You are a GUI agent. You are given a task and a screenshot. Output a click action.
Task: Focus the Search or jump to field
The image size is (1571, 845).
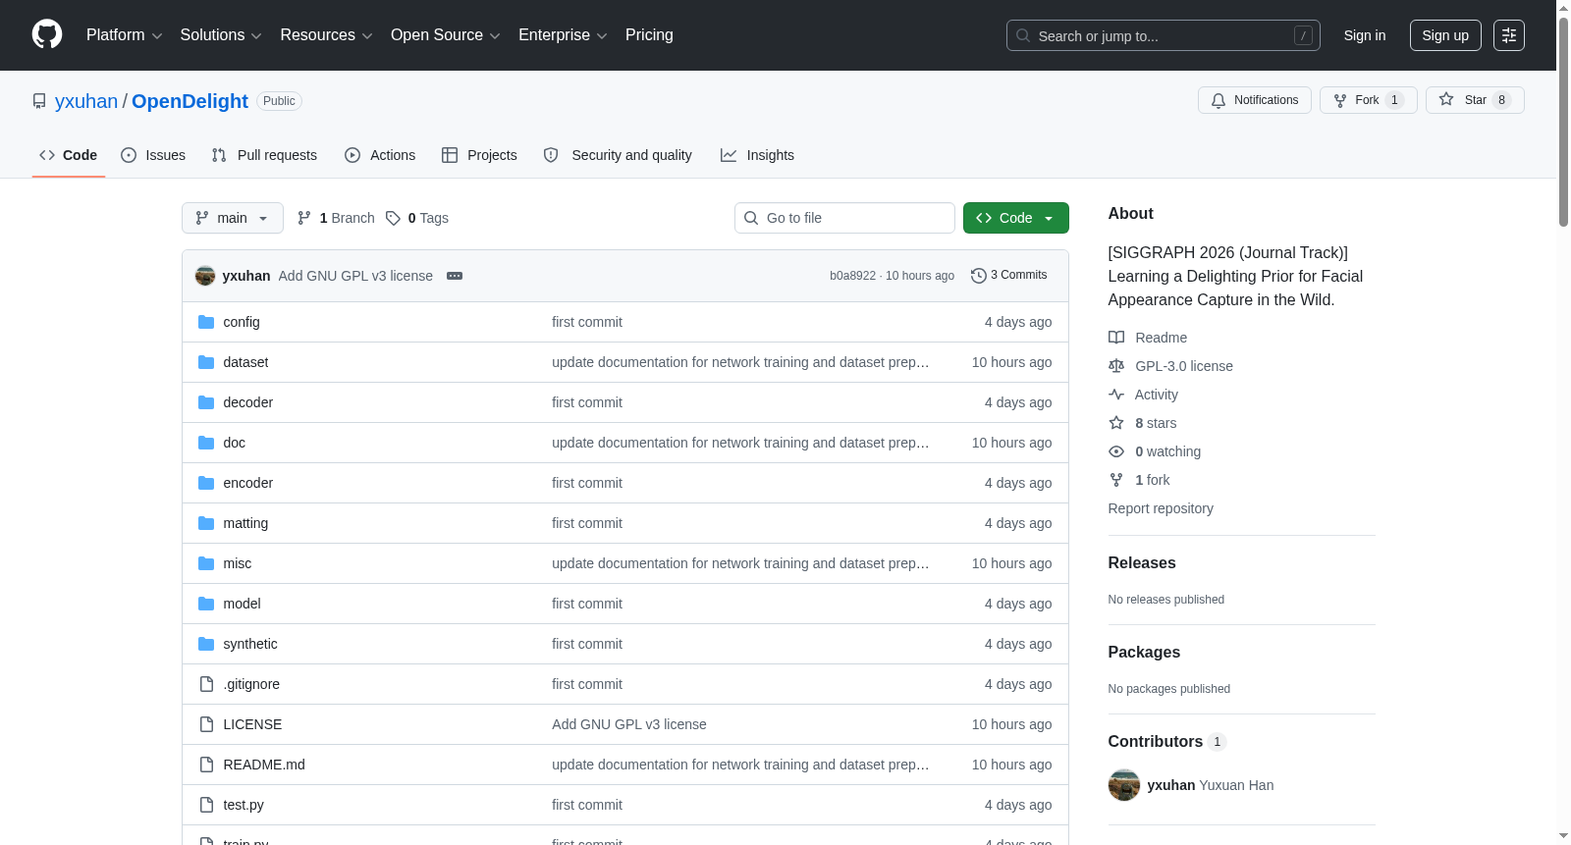pyautogui.click(x=1164, y=35)
